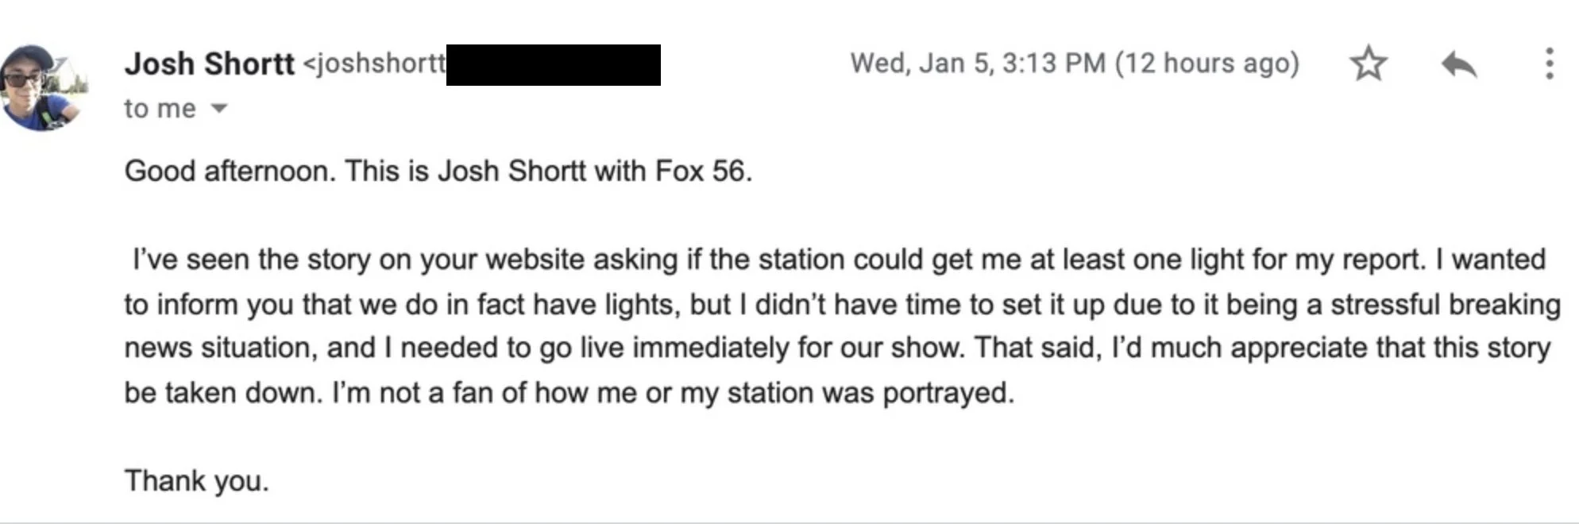Click the reply arrow icon

click(1459, 64)
